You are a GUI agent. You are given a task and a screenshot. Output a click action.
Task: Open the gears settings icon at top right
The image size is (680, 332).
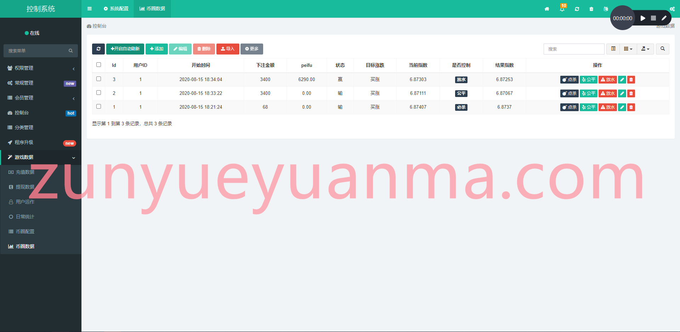672,9
